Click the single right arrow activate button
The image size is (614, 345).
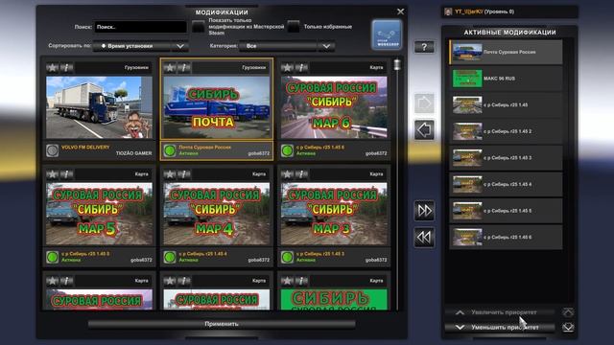pyautogui.click(x=424, y=103)
